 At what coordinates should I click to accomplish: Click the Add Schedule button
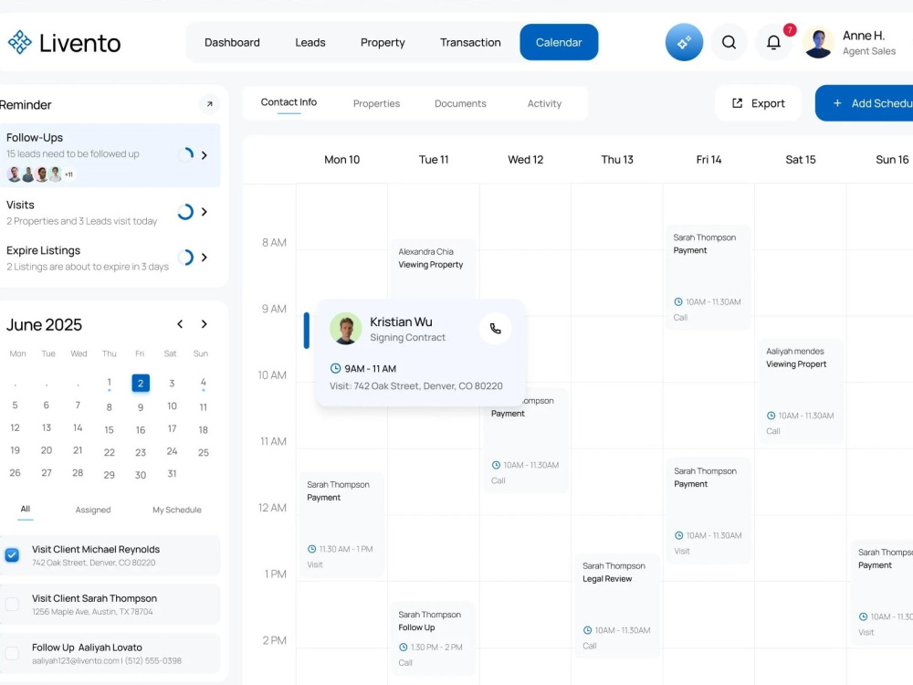(865, 103)
